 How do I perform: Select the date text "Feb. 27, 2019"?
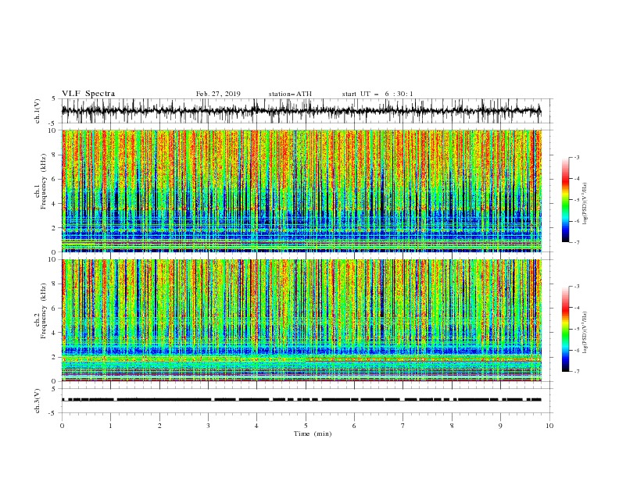(x=218, y=94)
